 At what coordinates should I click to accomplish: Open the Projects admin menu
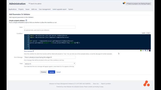[x=21, y=9]
